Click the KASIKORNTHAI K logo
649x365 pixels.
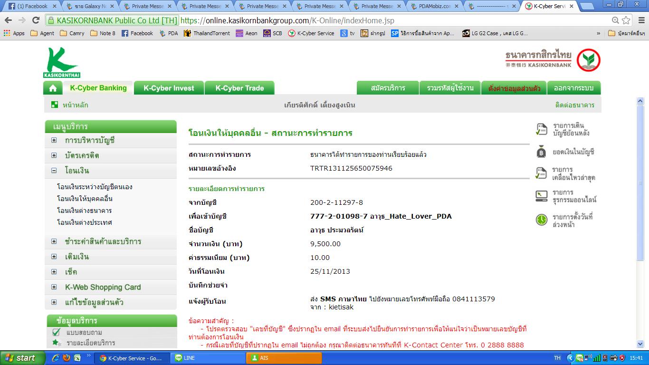click(x=62, y=62)
